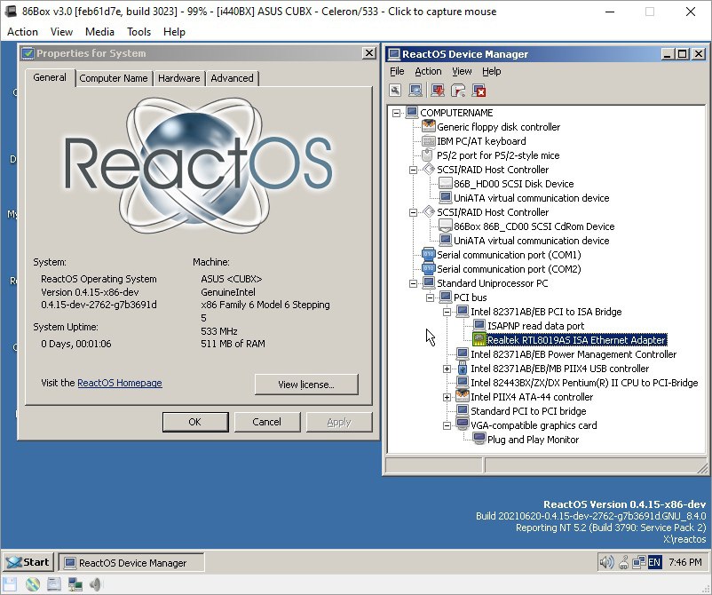Screen dimensions: 712x595
Task: Click the COM1 serial port icon
Action: [429, 254]
